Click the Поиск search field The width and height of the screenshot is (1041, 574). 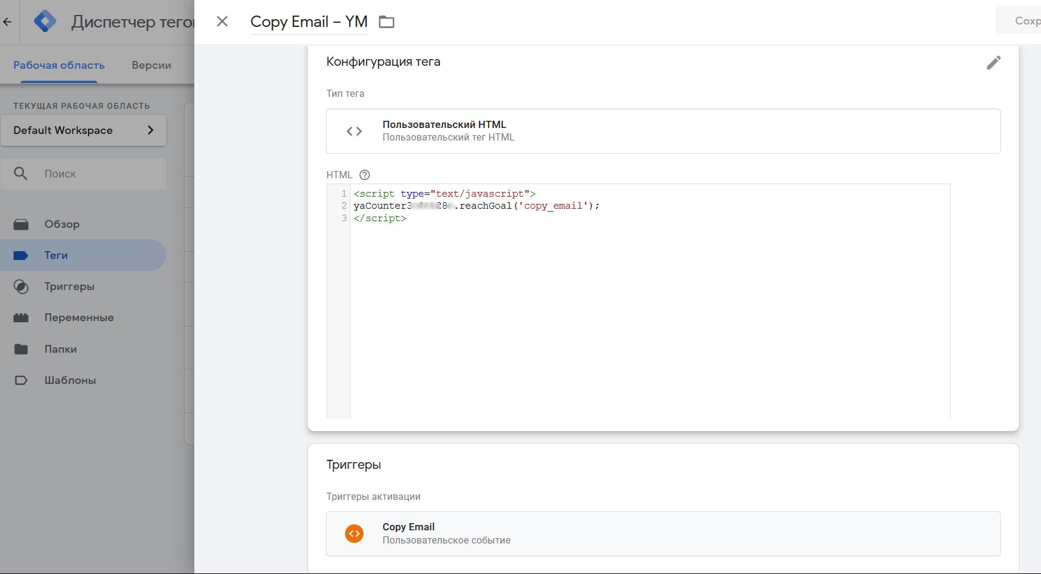coord(83,174)
